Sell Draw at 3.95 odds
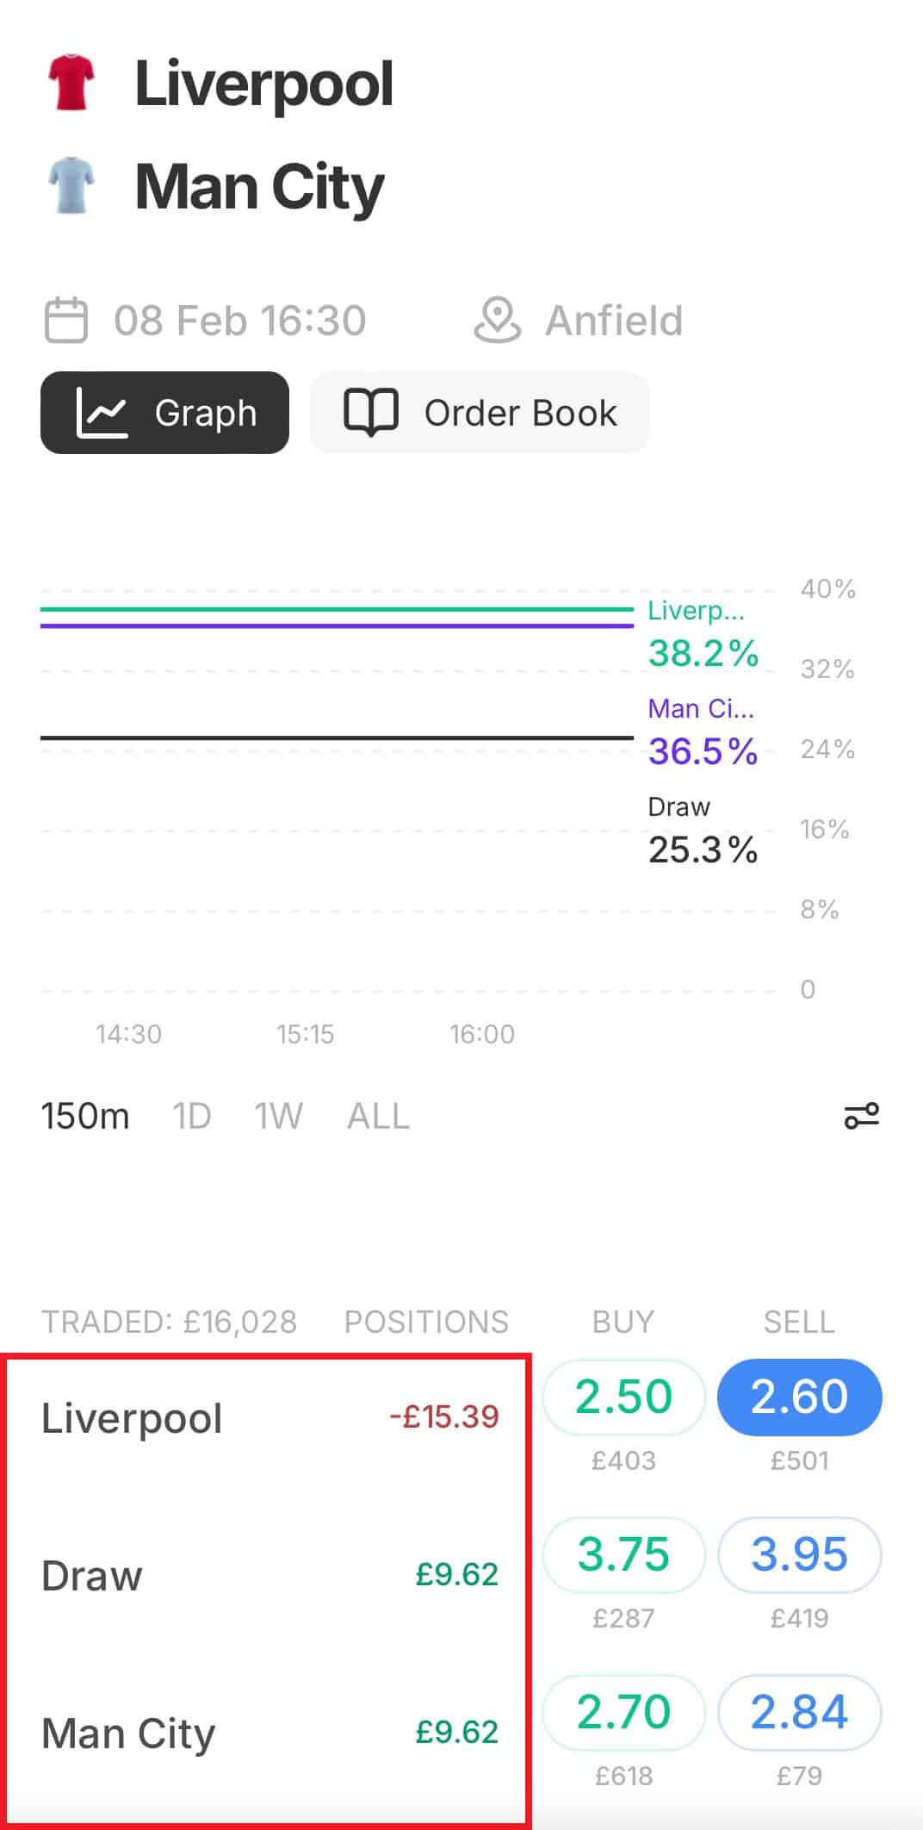923x1830 pixels. 799,1554
